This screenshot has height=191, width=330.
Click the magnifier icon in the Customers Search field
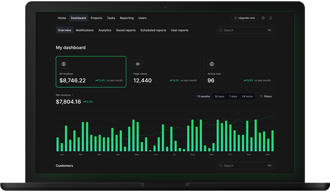coord(221,165)
